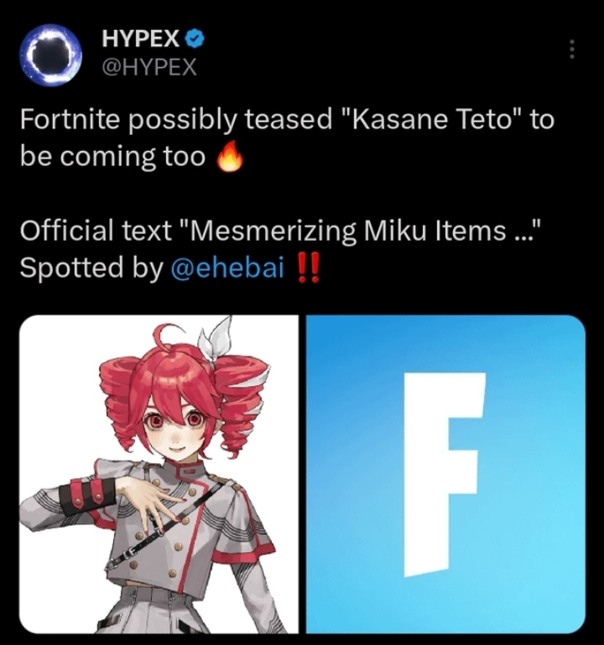
Task: Open the HYPEX display name link
Action: click(x=140, y=39)
